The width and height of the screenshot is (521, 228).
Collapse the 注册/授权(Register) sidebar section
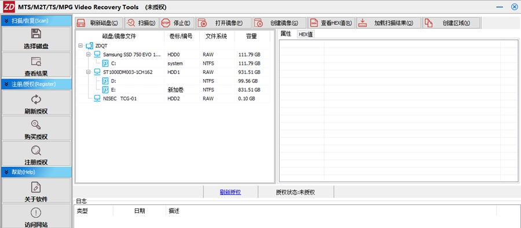pos(6,84)
